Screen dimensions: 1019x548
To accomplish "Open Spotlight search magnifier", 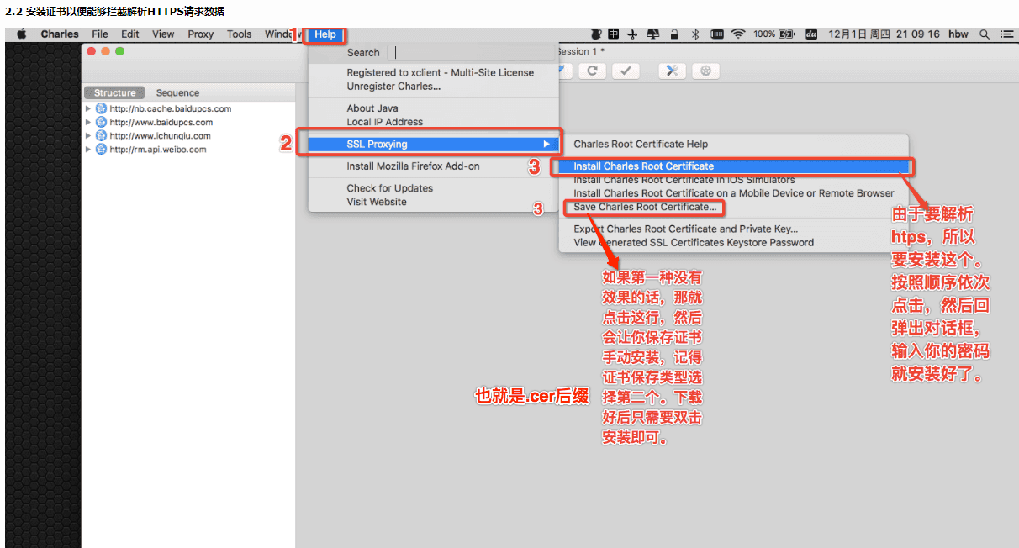I will point(985,34).
